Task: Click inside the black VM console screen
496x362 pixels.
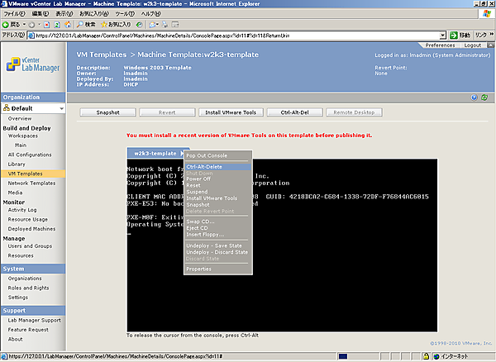Action: pos(331,273)
